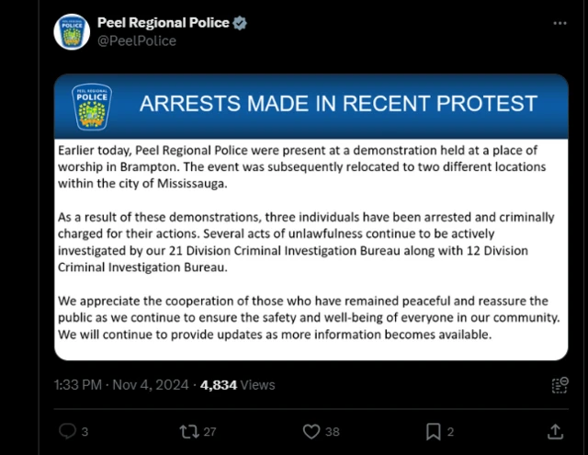Like the post with the heart icon
Screen dimensions: 588x455
(x=311, y=431)
